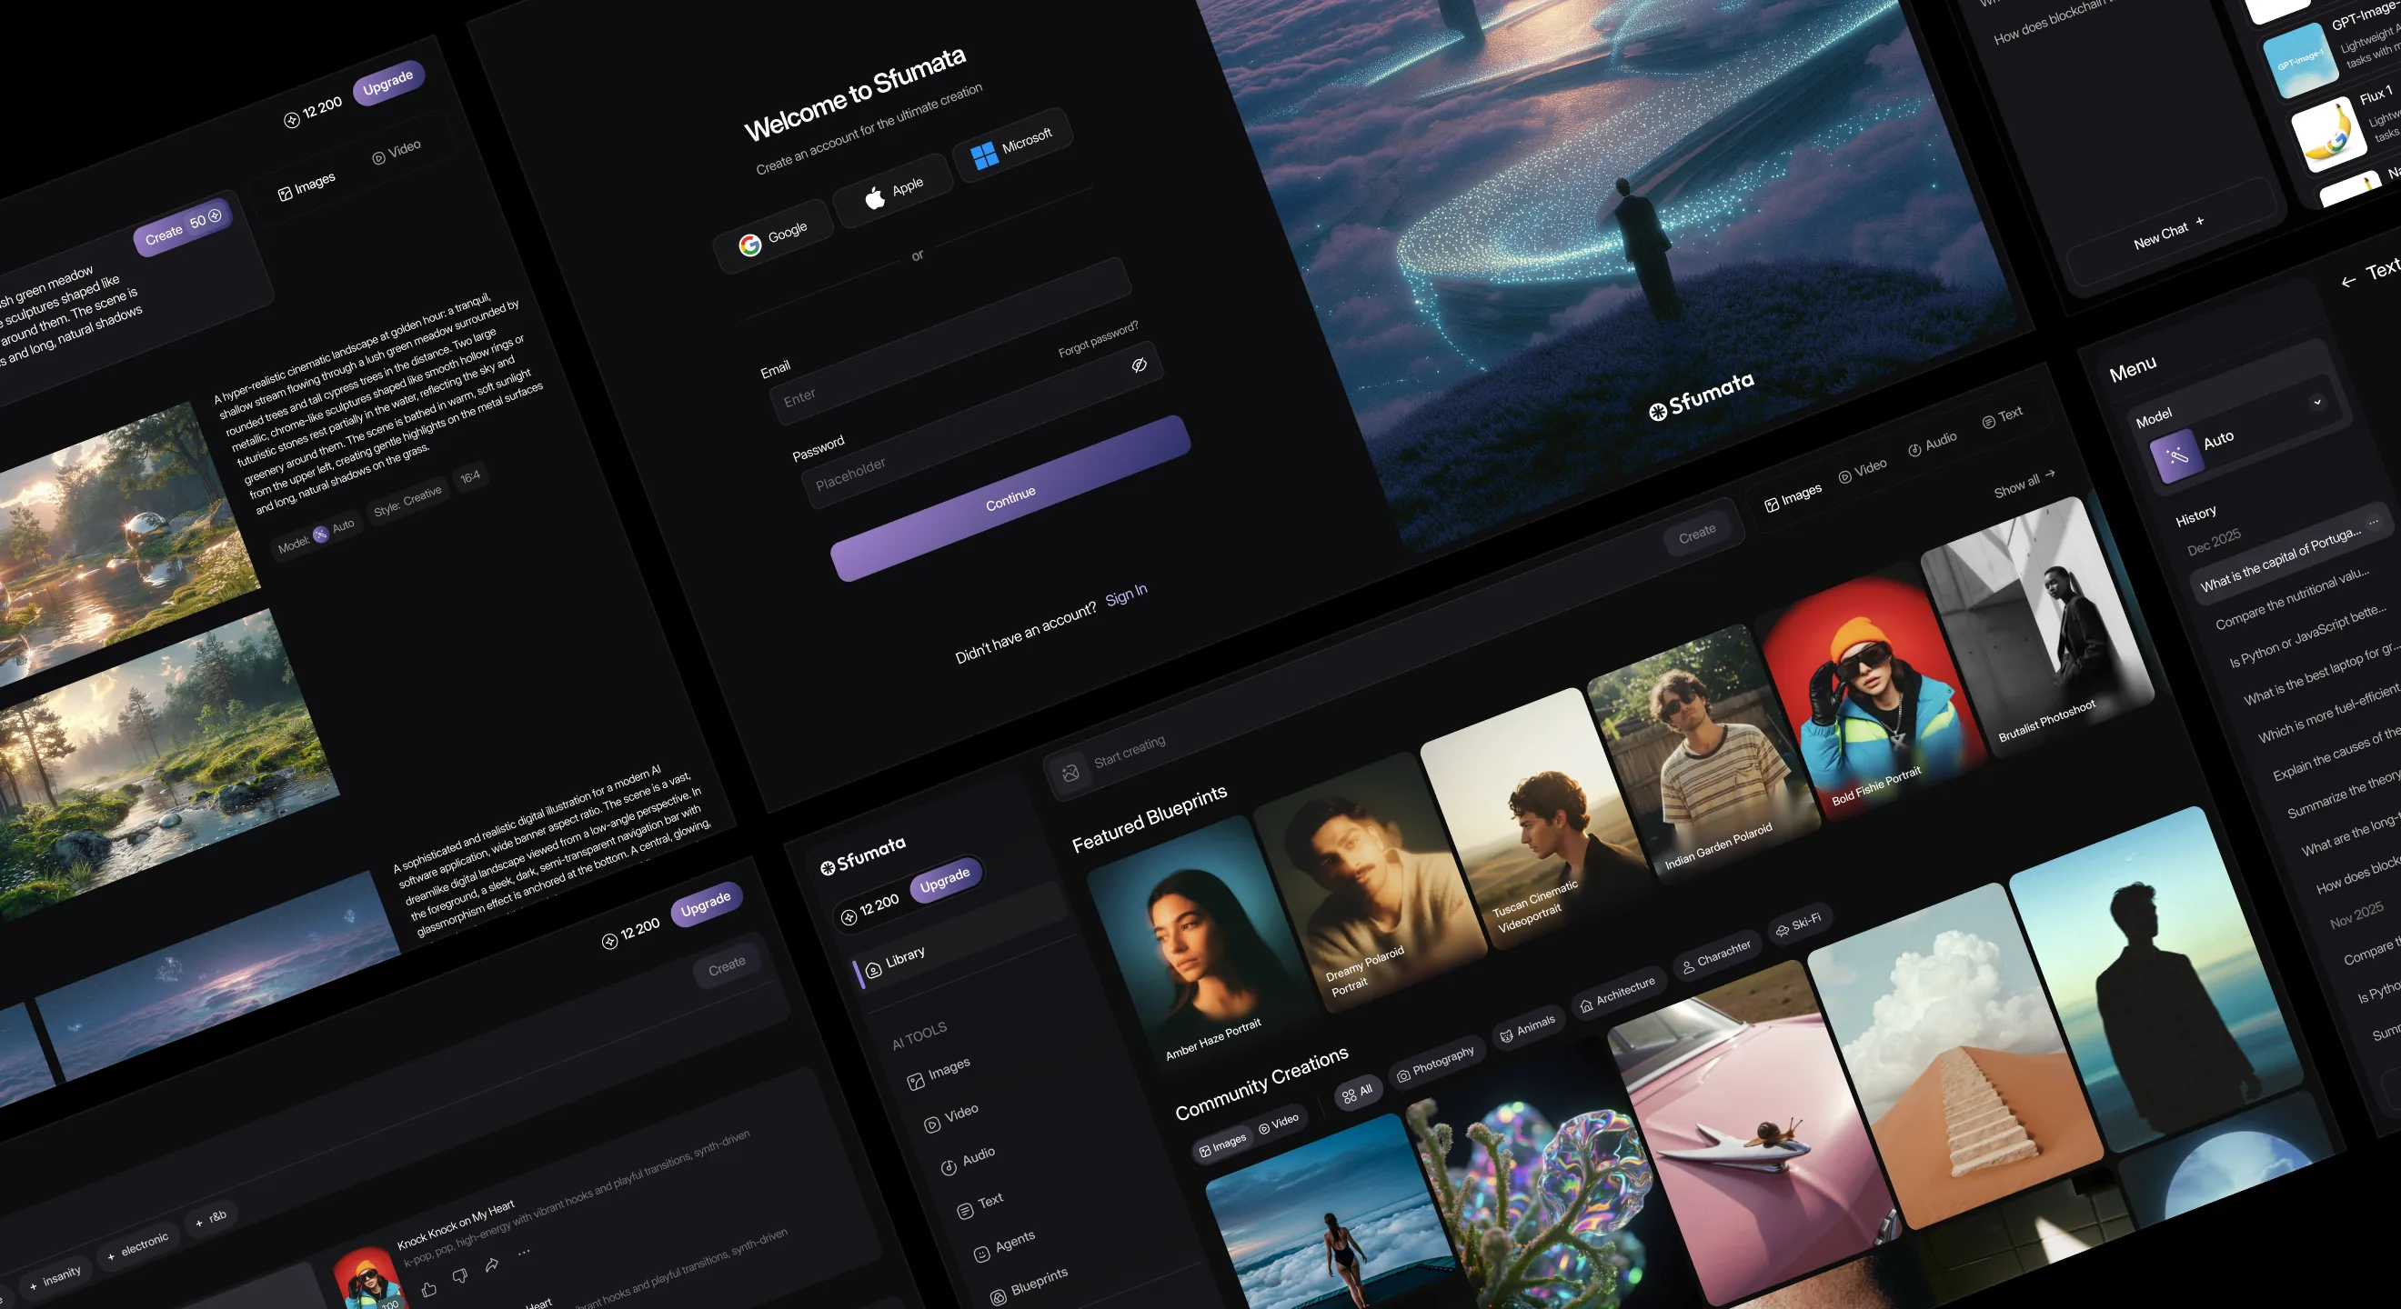
Task: Click the Create 50 button
Action: (183, 227)
